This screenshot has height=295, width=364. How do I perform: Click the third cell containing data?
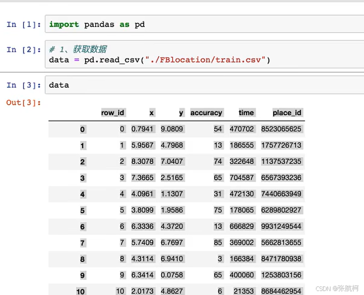click(x=204, y=85)
